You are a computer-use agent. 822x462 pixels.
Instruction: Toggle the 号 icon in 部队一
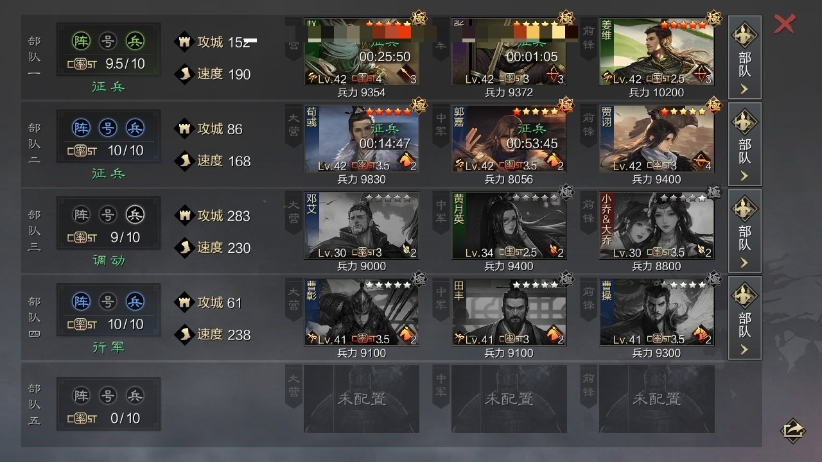coord(108,41)
